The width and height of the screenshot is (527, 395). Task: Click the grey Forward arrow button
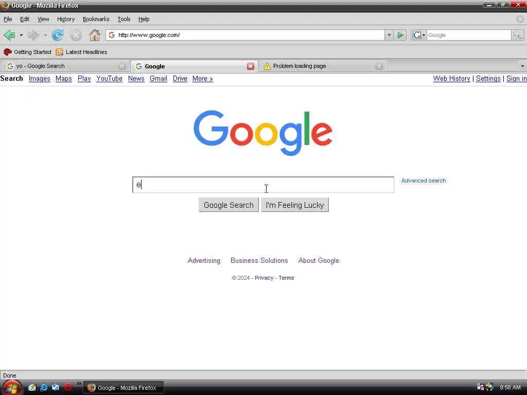pos(33,35)
